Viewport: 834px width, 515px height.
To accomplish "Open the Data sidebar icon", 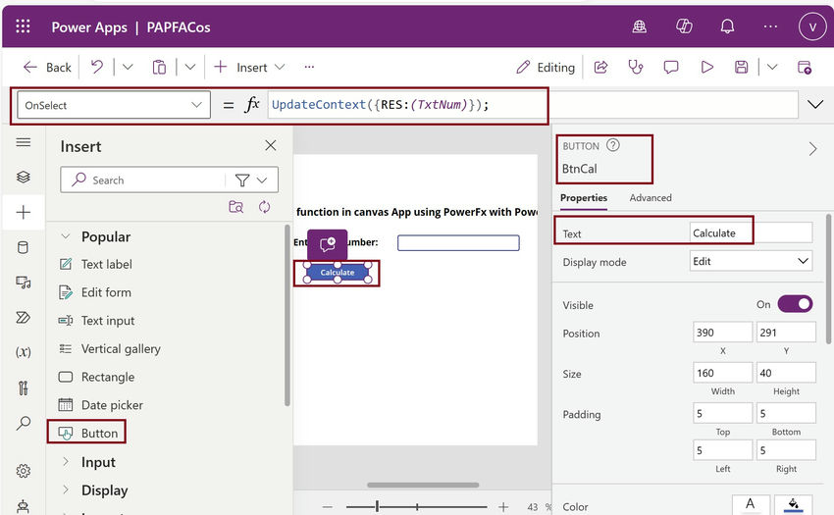I will pyautogui.click(x=24, y=247).
